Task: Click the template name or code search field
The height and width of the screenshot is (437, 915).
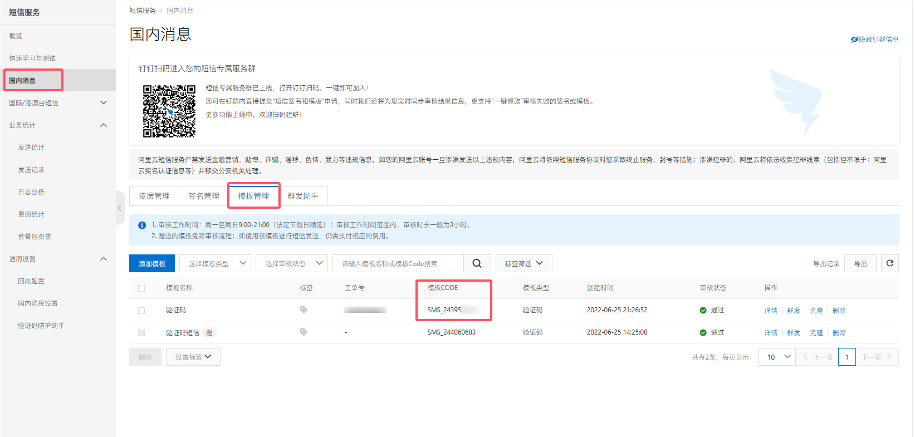Action: click(x=398, y=263)
